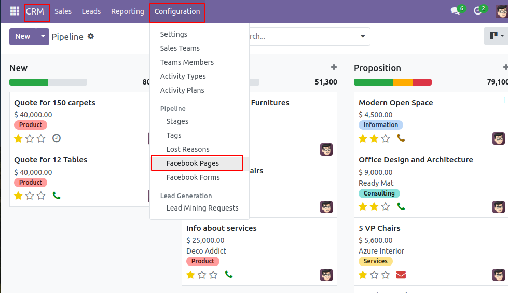Click the green segment of New column progress bar
This screenshot has width=508, height=293.
pos(29,82)
